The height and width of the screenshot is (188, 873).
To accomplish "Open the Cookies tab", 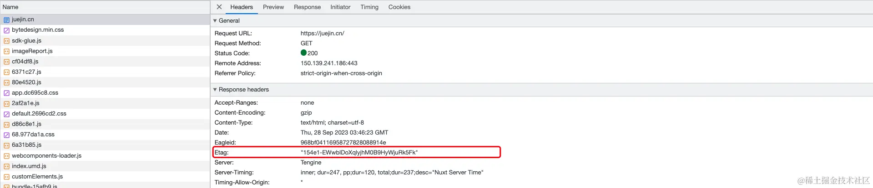I will [399, 7].
